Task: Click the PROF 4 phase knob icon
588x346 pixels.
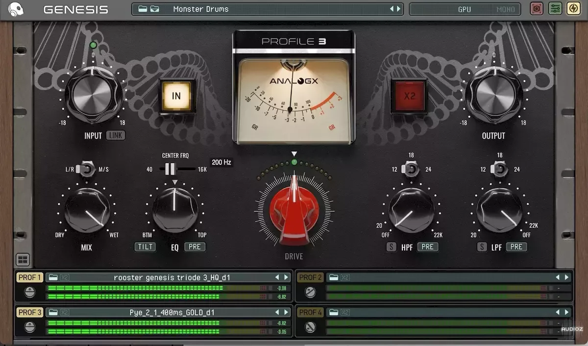Action: [310, 327]
